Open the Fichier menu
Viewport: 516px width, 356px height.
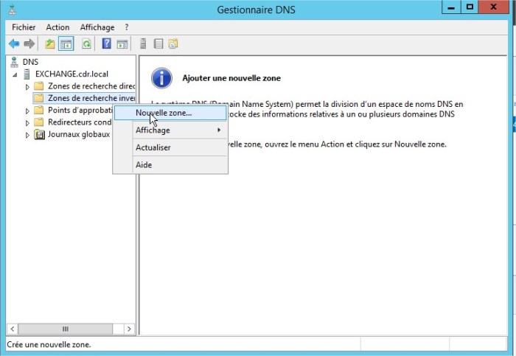click(x=24, y=27)
